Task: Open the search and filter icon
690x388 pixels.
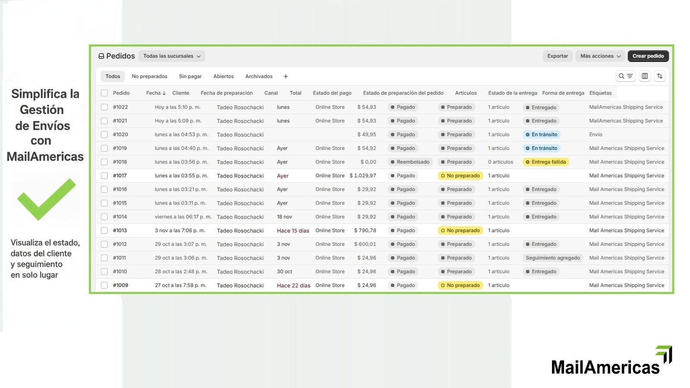Action: [x=625, y=76]
